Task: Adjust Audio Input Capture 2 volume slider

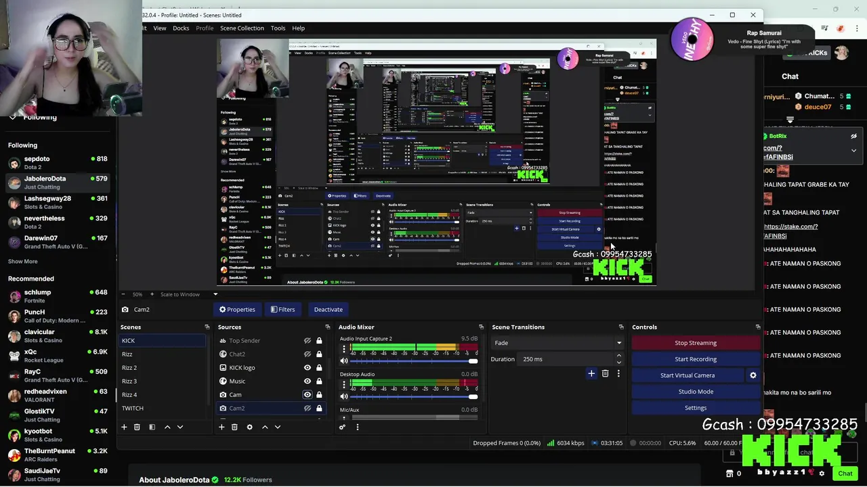Action: 414,361
